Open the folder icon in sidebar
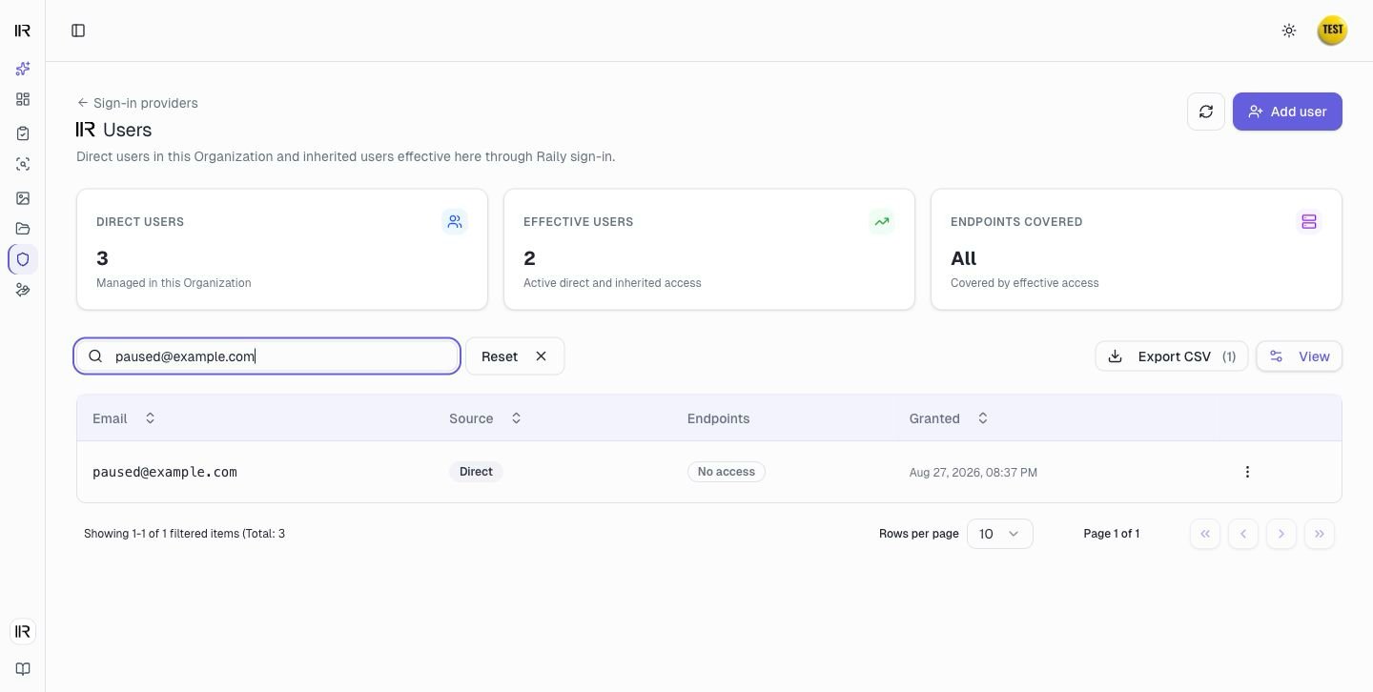1373x692 pixels. 23,229
